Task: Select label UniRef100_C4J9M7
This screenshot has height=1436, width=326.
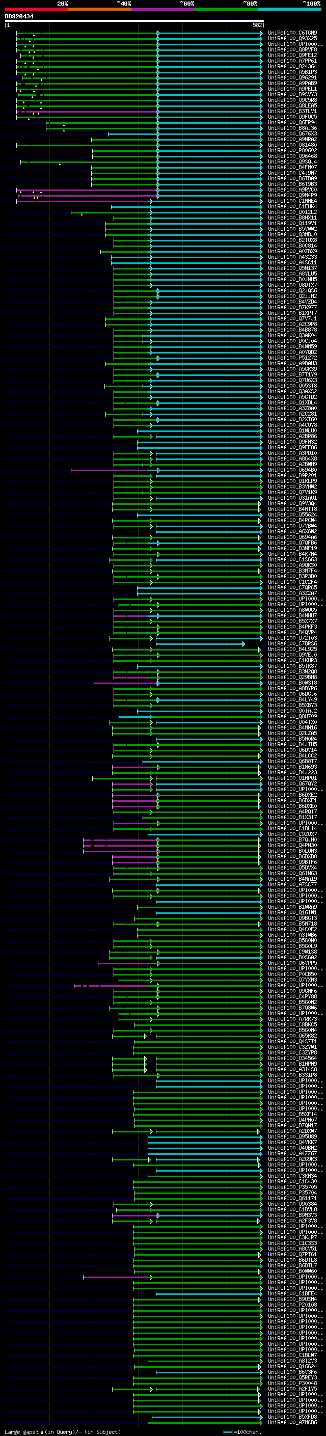Action: (292, 173)
